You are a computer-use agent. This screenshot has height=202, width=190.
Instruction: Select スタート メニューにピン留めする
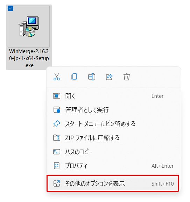[112, 124]
